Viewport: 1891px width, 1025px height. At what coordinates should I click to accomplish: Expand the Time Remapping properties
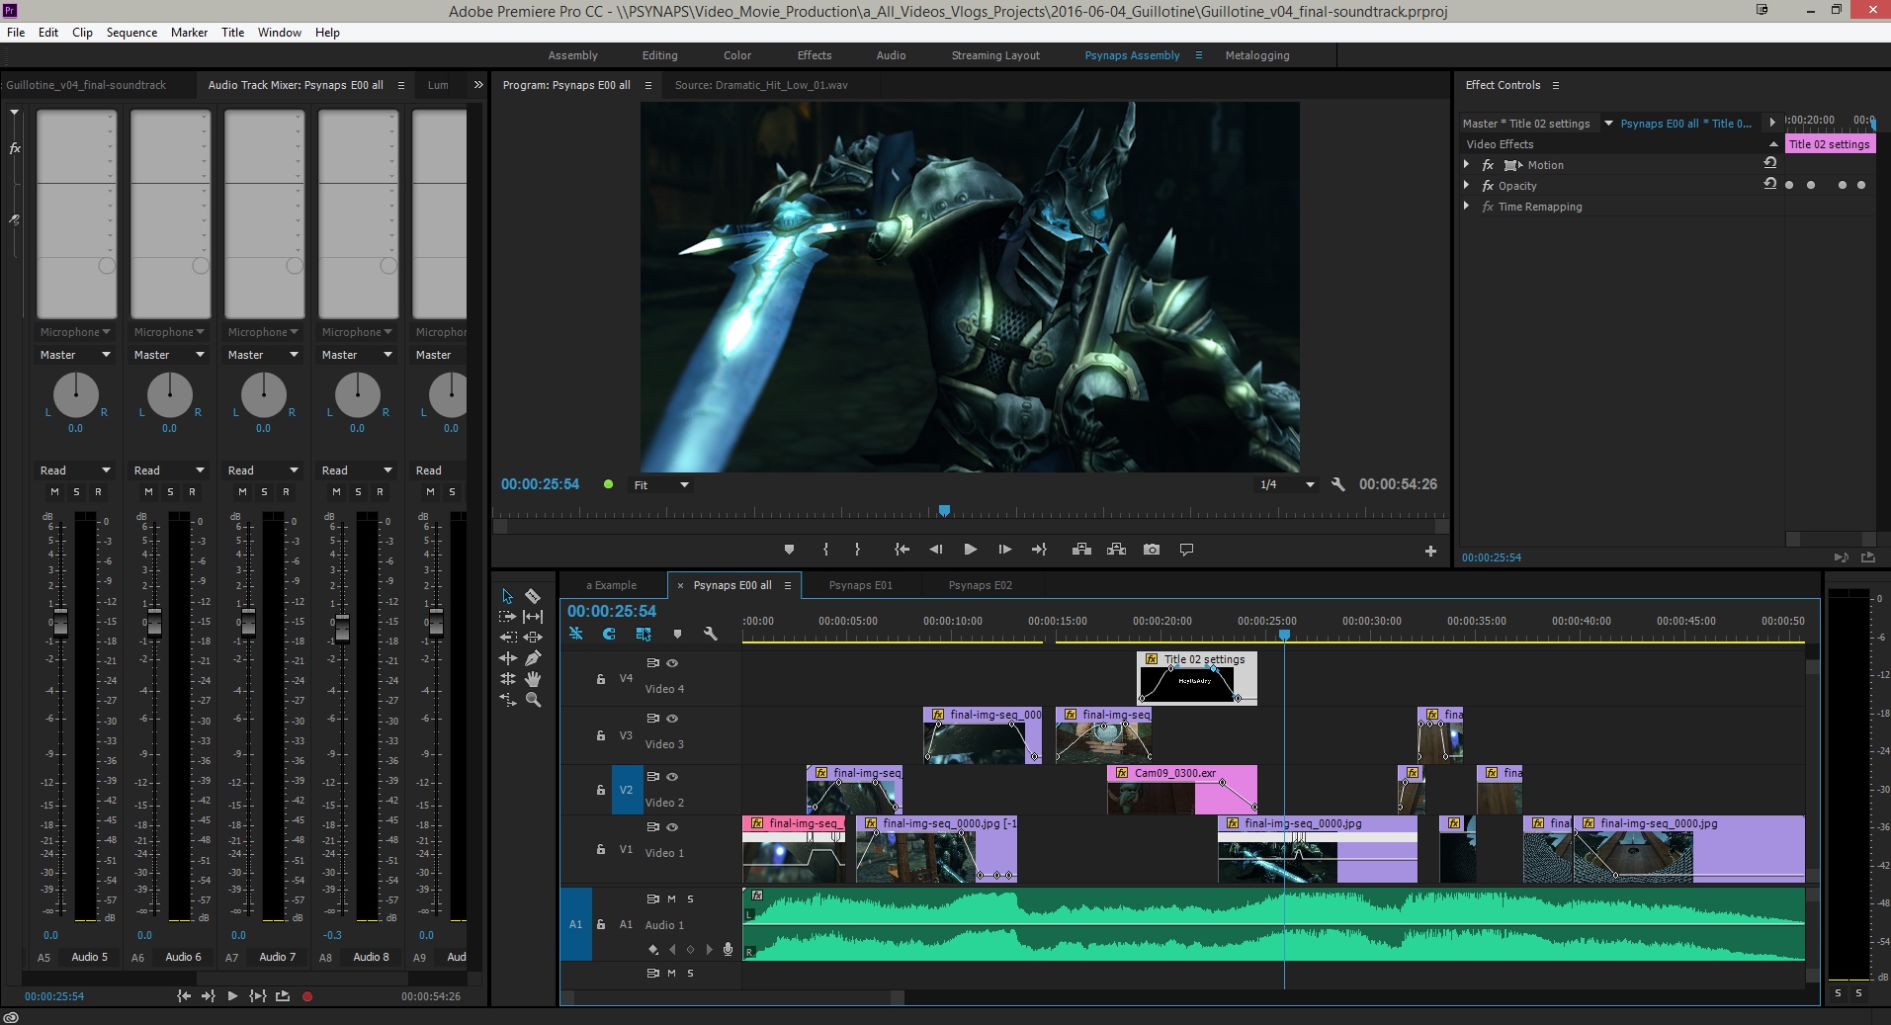(1467, 207)
